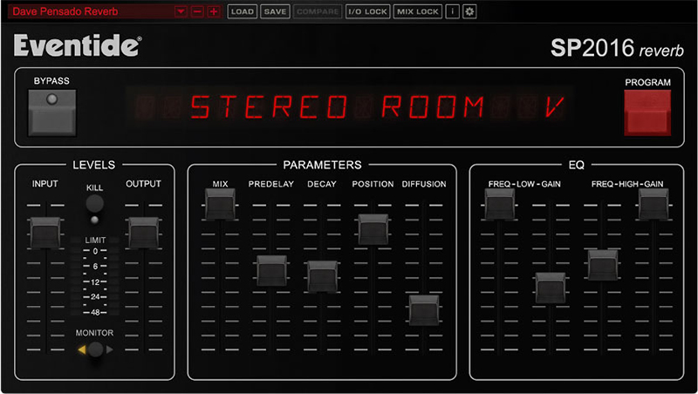Click the PREDELAY fader handle
Viewport: 698px width, 394px height.
click(271, 271)
